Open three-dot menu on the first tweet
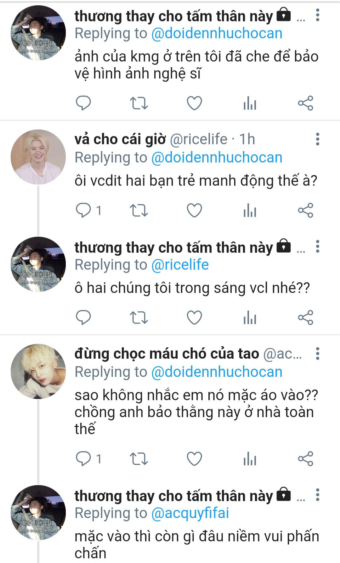This screenshot has width=340, height=563. 317,15
